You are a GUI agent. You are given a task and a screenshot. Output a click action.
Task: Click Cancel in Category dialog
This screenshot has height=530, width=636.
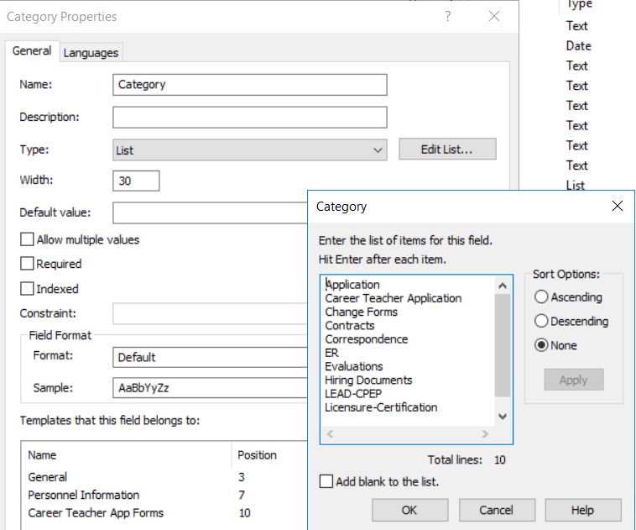coord(496,510)
